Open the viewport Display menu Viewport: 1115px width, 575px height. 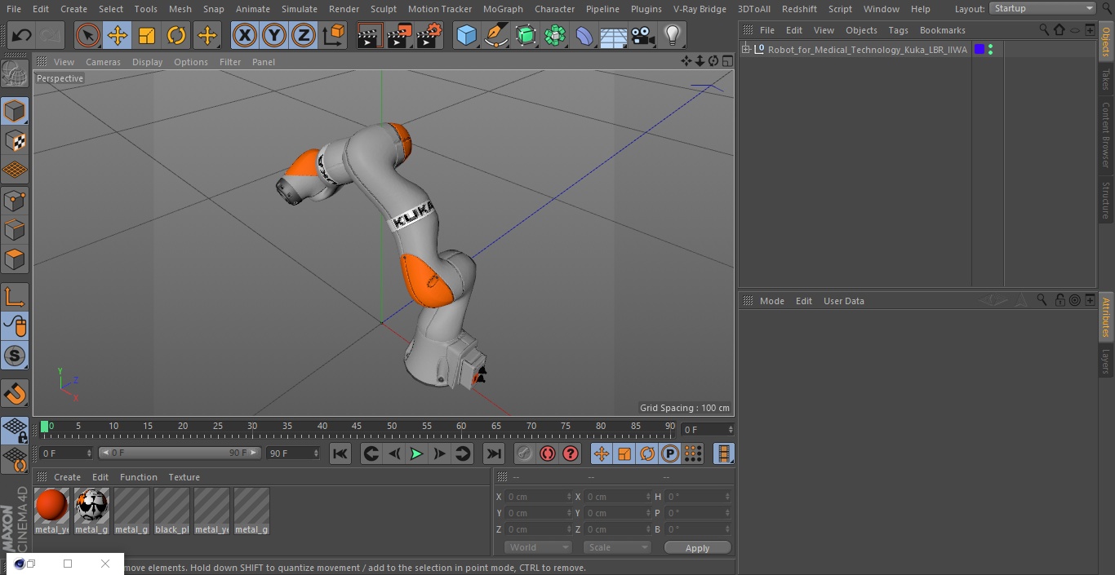pos(147,62)
